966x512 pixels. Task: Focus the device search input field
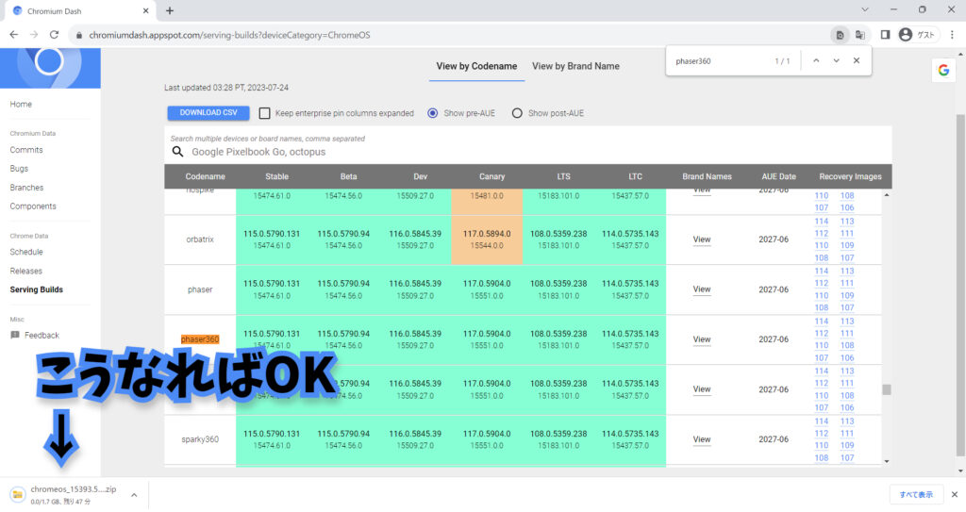[x=528, y=152]
